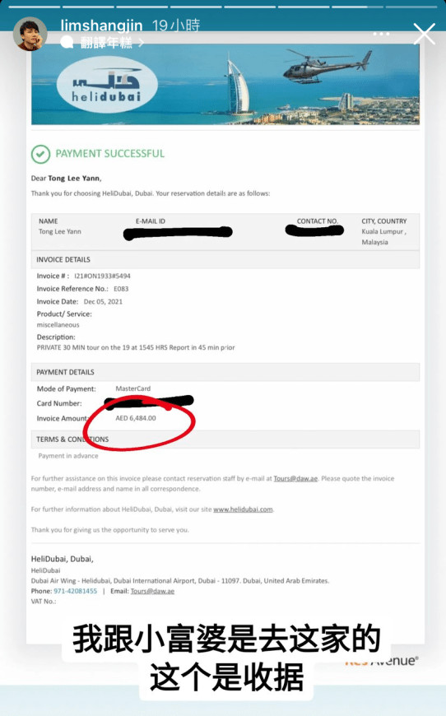446x716 pixels.
Task: Open the www.helidubai.com website link
Action: click(x=243, y=509)
